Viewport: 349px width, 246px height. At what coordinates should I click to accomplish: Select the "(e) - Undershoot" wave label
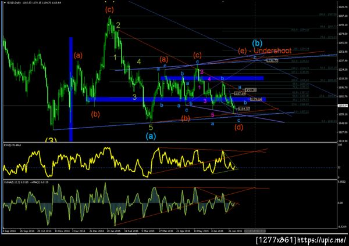[x=265, y=51]
